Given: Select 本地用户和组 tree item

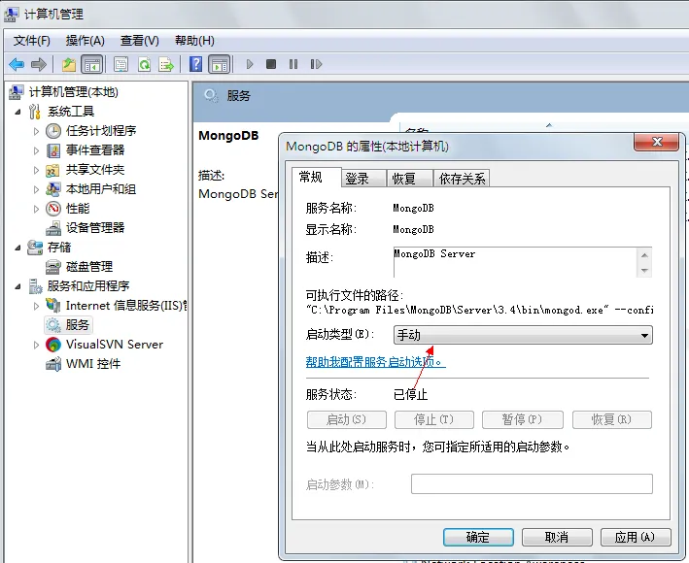Looking at the screenshot, I should coord(101,189).
